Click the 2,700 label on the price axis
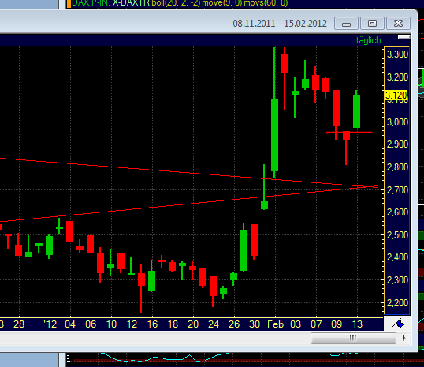Screen dimensions: 424x367 [397, 190]
